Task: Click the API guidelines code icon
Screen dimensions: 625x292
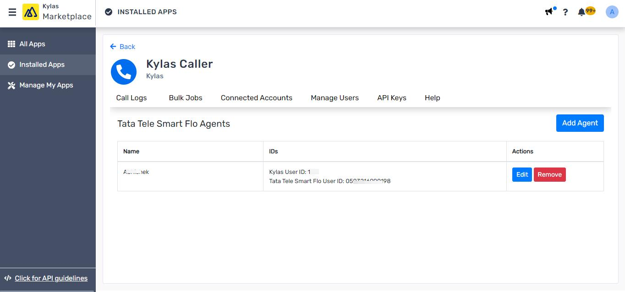Action: click(x=8, y=278)
